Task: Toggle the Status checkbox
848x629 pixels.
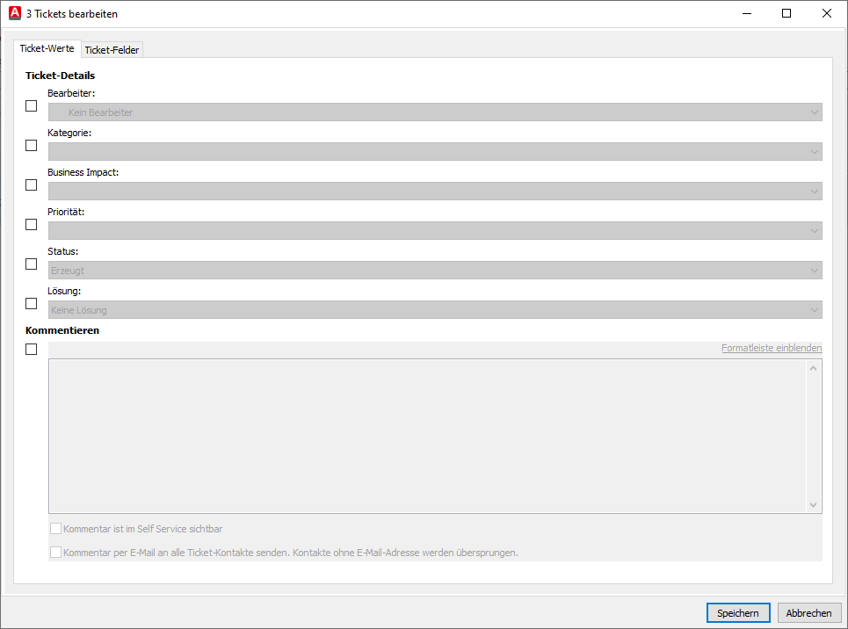Action: tap(32, 264)
